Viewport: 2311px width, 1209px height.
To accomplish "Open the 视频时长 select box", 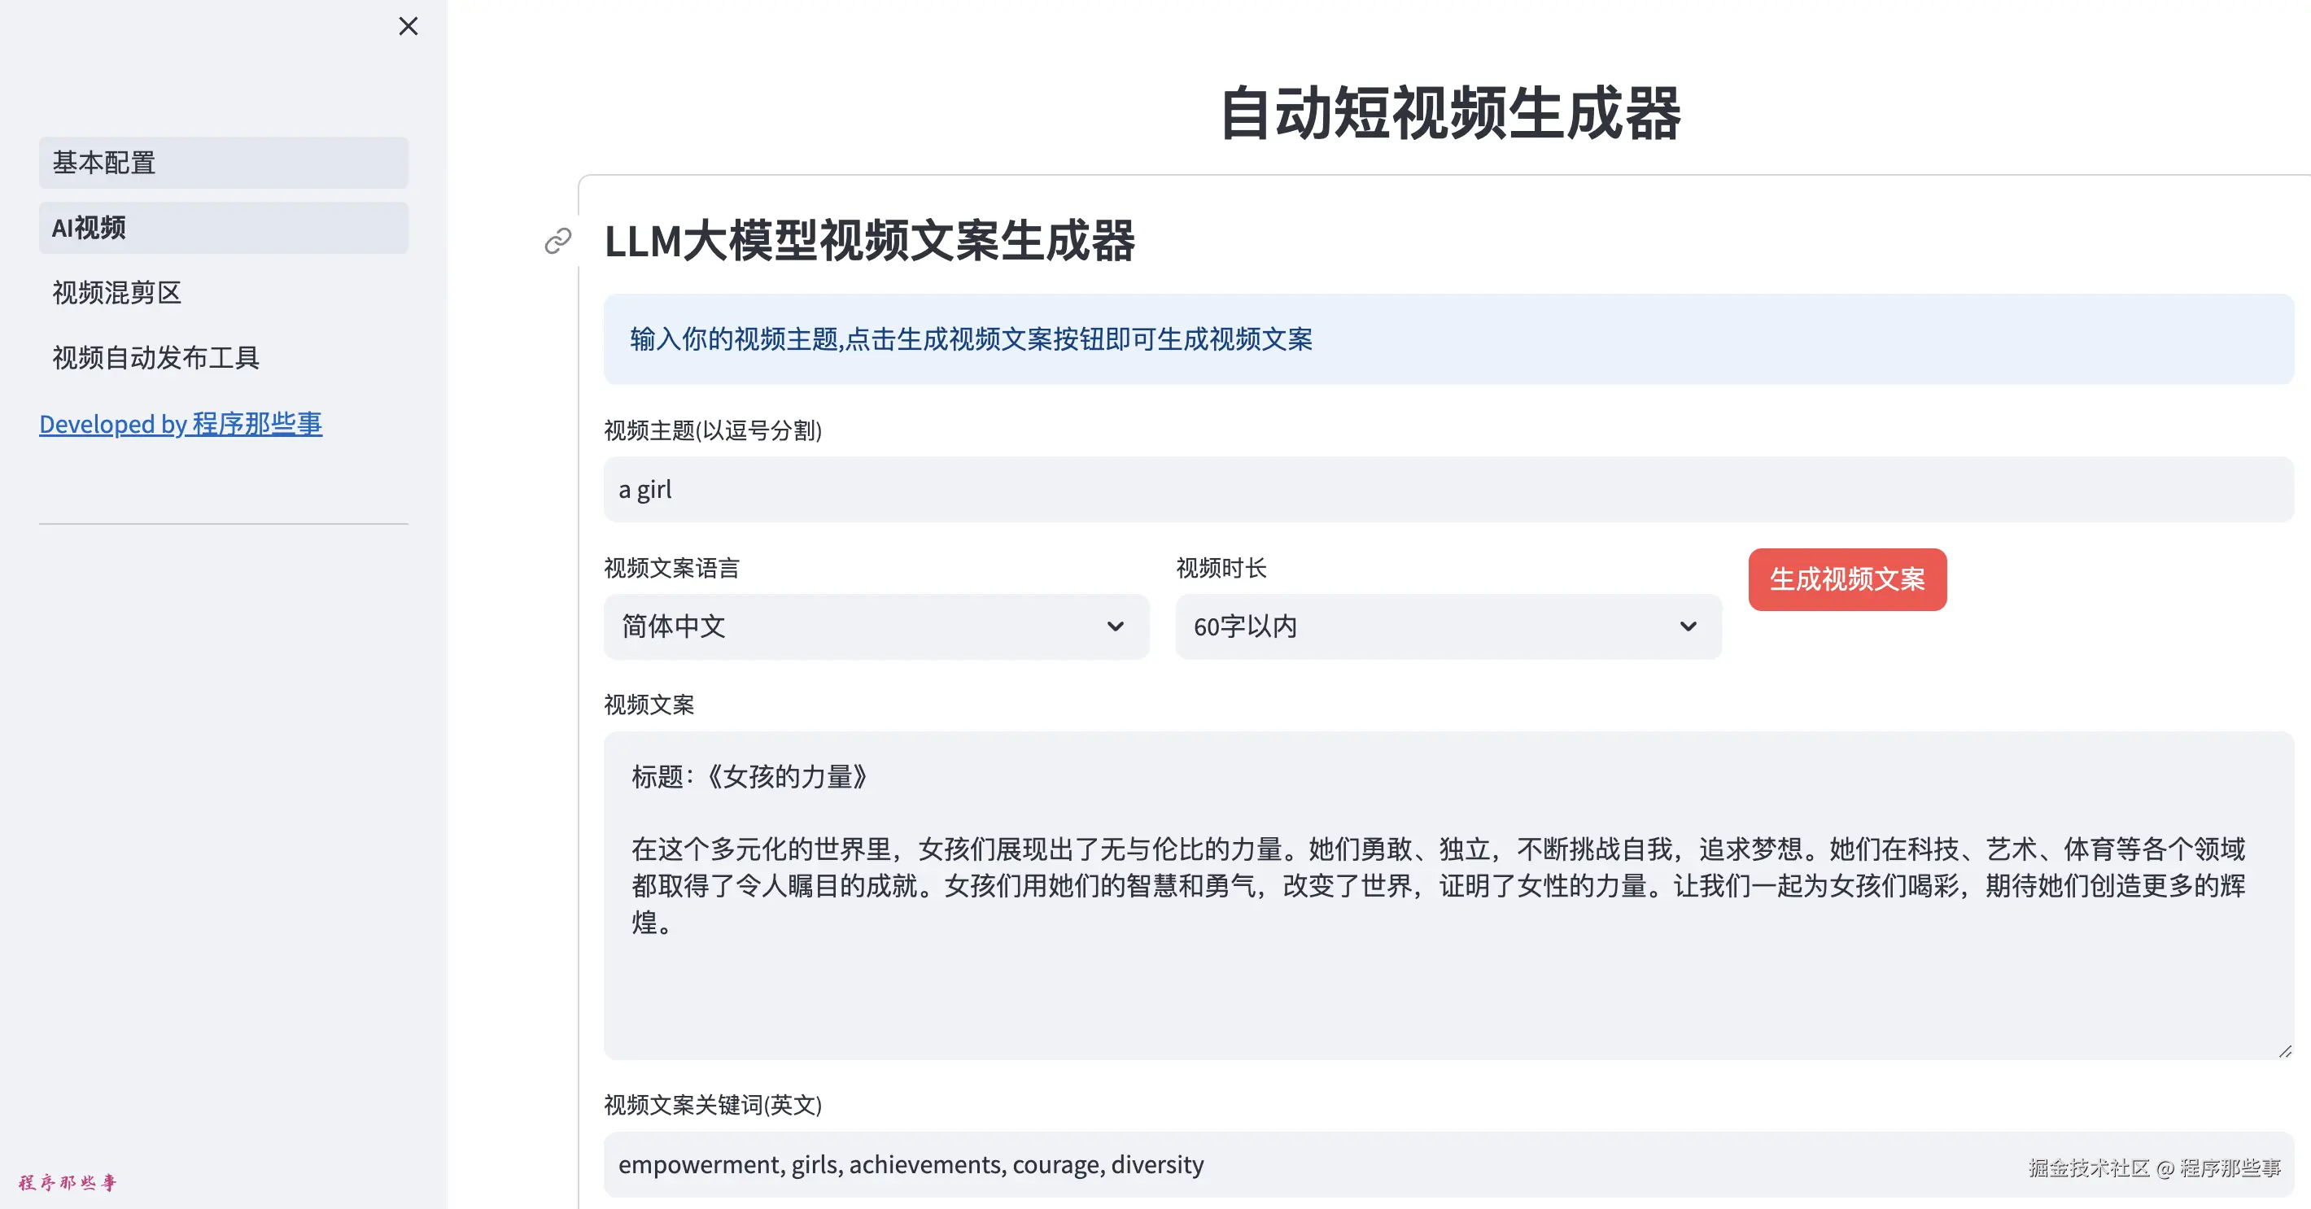I will pyautogui.click(x=1449, y=626).
